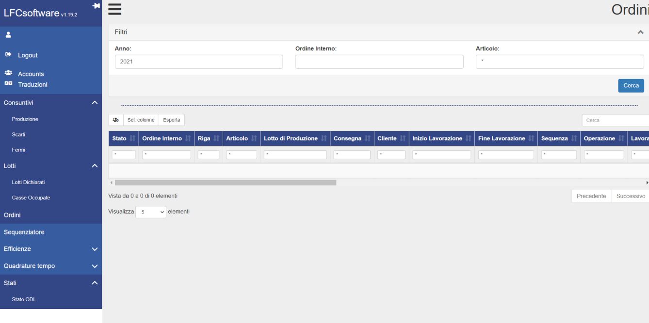Click the Traduzioni link
The width and height of the screenshot is (649, 323).
(x=33, y=85)
